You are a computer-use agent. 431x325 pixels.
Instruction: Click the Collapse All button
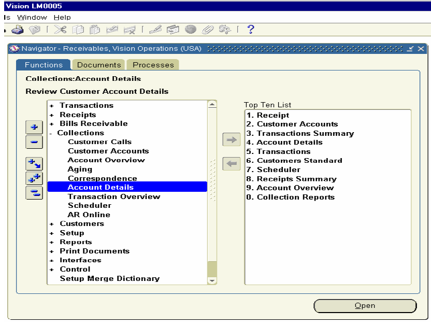point(34,193)
